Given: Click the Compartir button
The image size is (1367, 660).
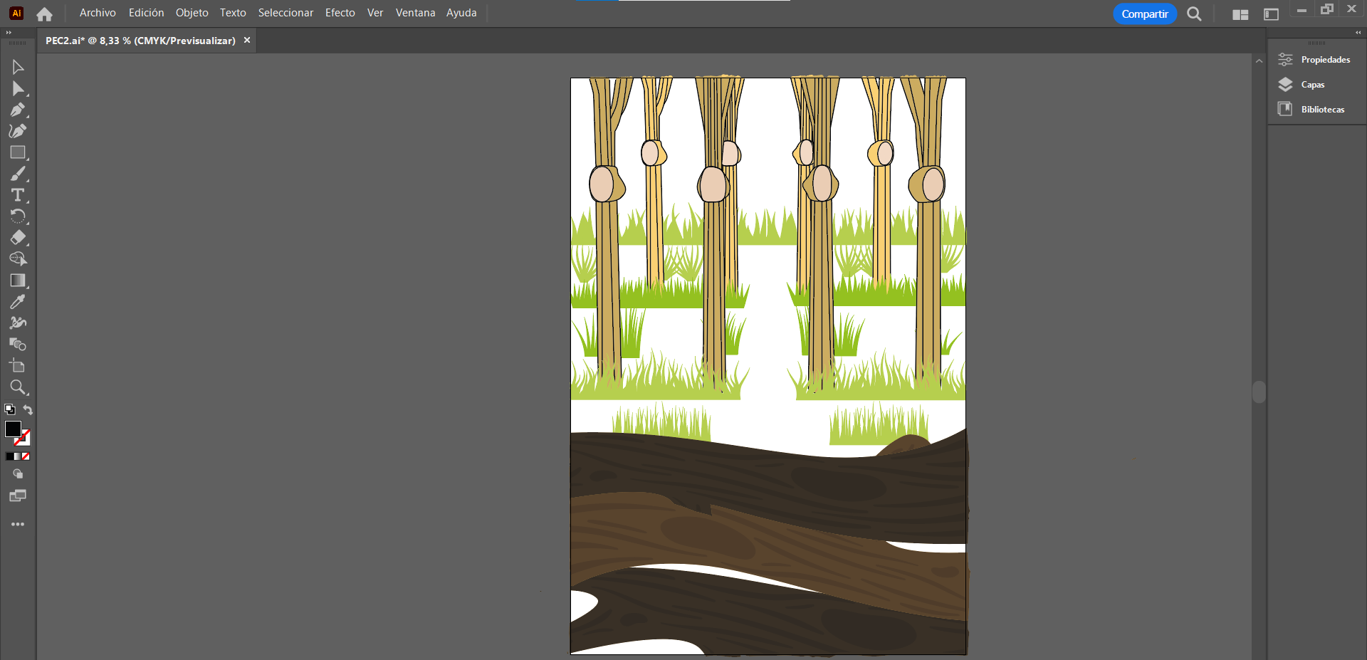Looking at the screenshot, I should click(1144, 14).
